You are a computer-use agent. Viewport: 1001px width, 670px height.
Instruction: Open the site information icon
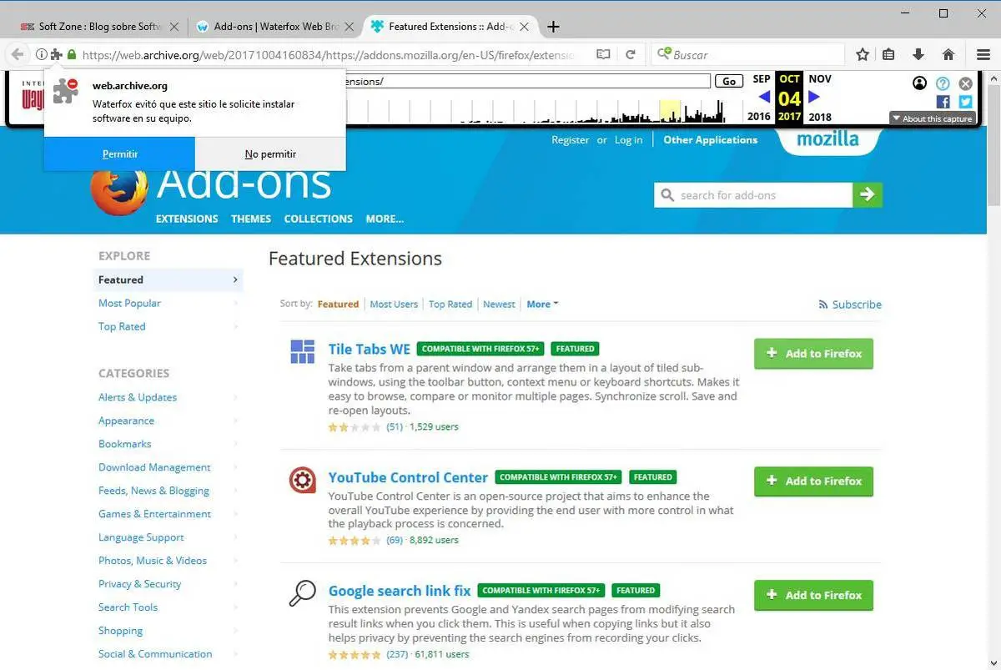[x=41, y=54]
